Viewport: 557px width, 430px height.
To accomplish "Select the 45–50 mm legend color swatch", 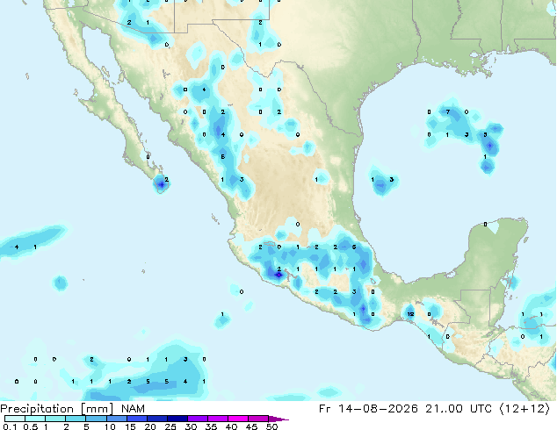I will coord(258,419).
